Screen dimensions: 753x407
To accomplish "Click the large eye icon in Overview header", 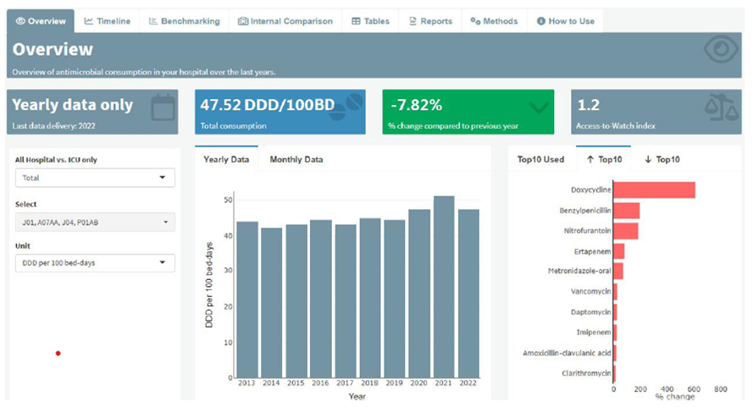I will pyautogui.click(x=723, y=52).
